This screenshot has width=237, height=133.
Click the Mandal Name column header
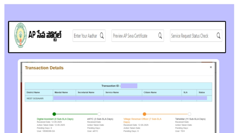[x=61, y=93]
